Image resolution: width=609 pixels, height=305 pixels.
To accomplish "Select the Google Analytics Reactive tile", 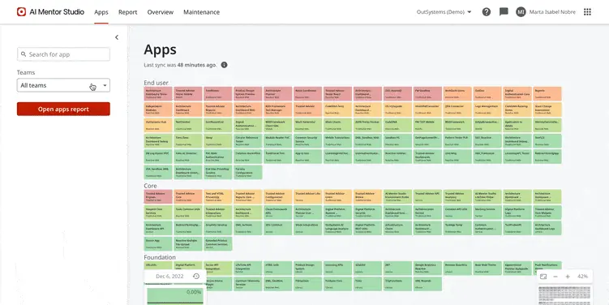I will [427, 268].
